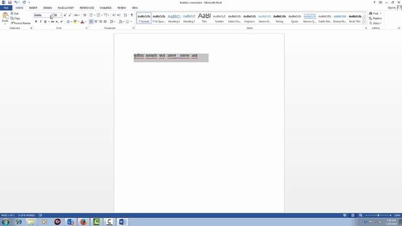This screenshot has height=226, width=402.
Task: Open the Replace dialog
Action: tap(376, 18)
